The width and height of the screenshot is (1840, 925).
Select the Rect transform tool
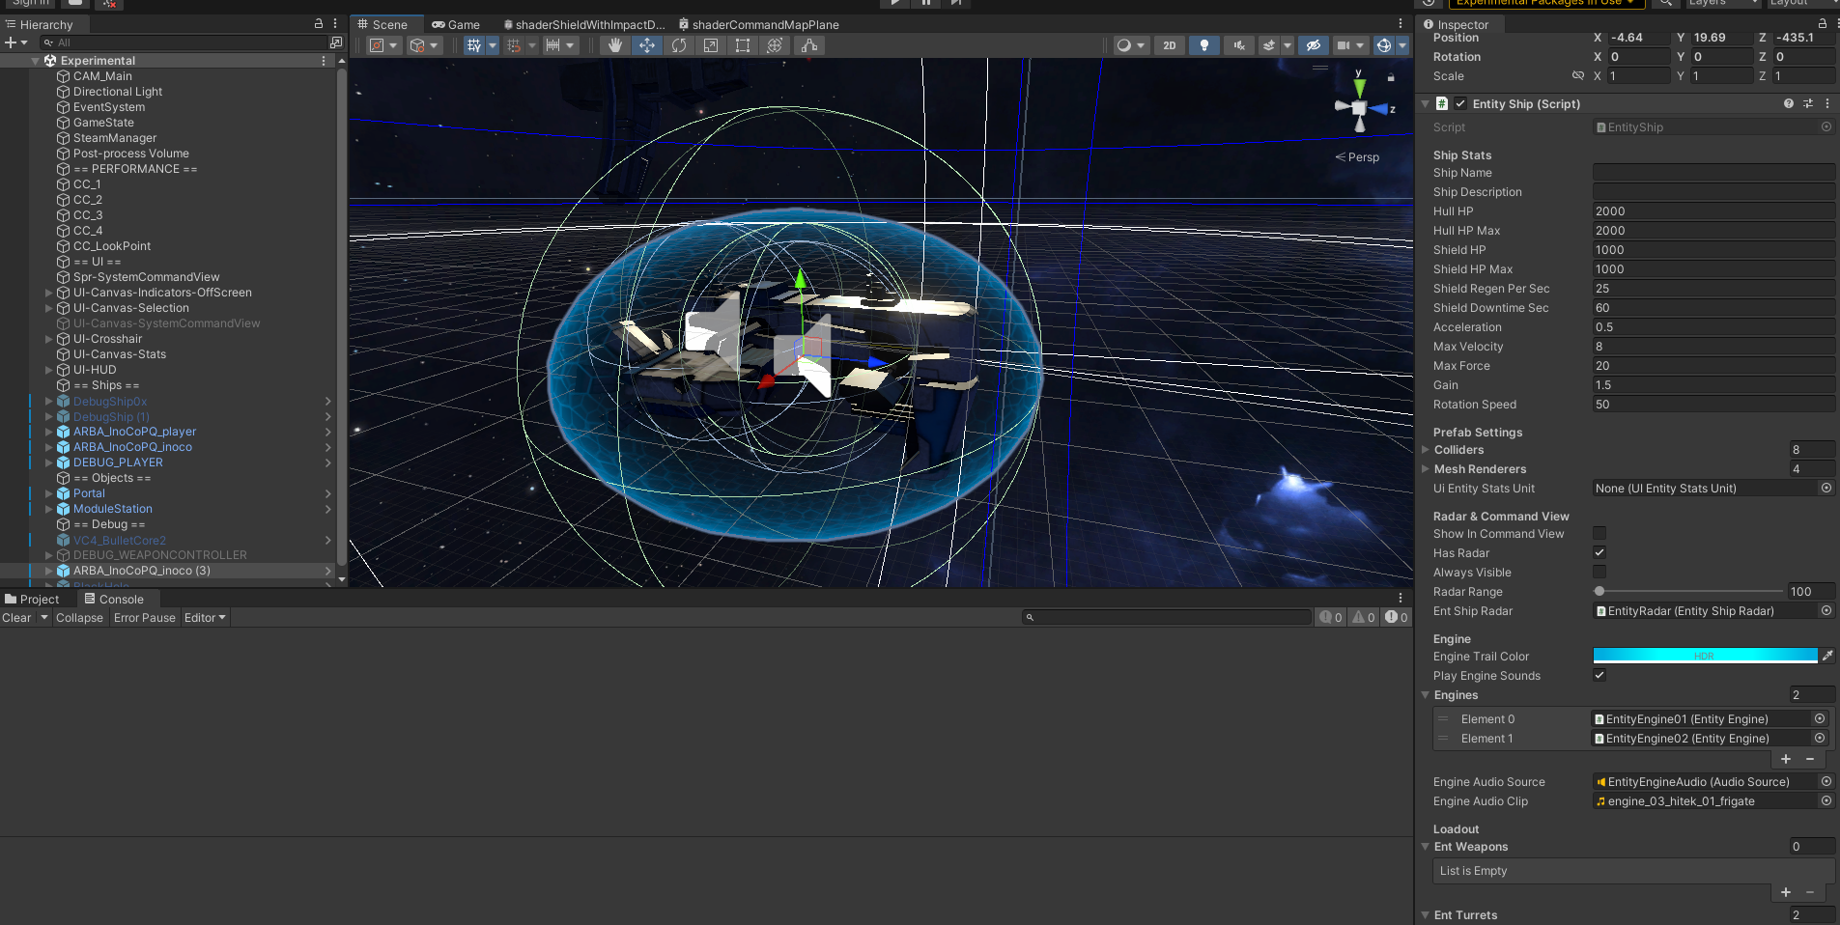pyautogui.click(x=743, y=45)
